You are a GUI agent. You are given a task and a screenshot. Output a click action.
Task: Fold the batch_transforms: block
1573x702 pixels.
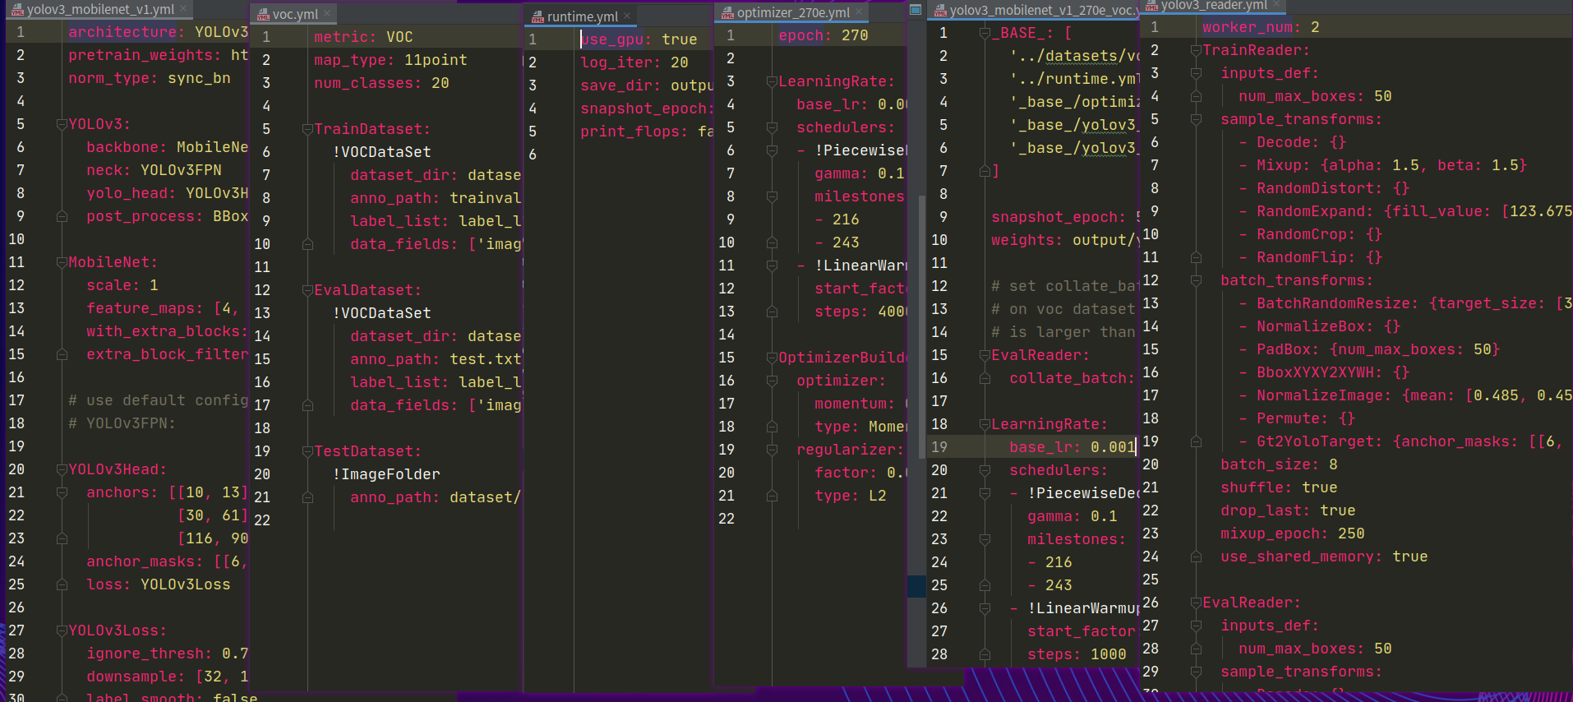click(x=1196, y=280)
